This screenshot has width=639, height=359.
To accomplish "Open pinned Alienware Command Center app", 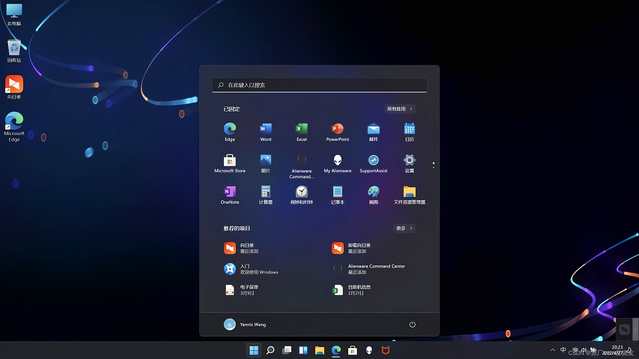I will coord(301,166).
